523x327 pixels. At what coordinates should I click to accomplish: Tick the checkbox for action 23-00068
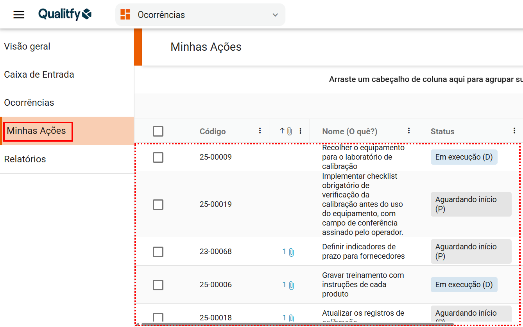[x=158, y=252]
